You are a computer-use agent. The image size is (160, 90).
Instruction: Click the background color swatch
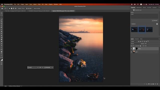coord(2,60)
